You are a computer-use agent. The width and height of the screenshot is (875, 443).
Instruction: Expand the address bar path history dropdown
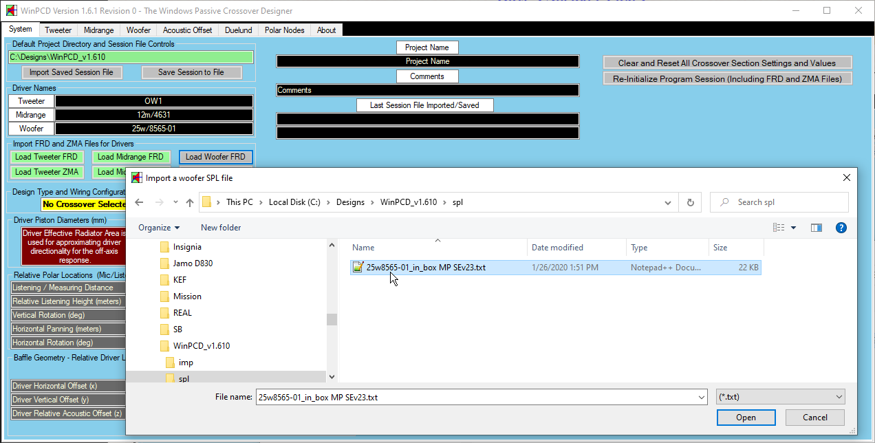(667, 202)
